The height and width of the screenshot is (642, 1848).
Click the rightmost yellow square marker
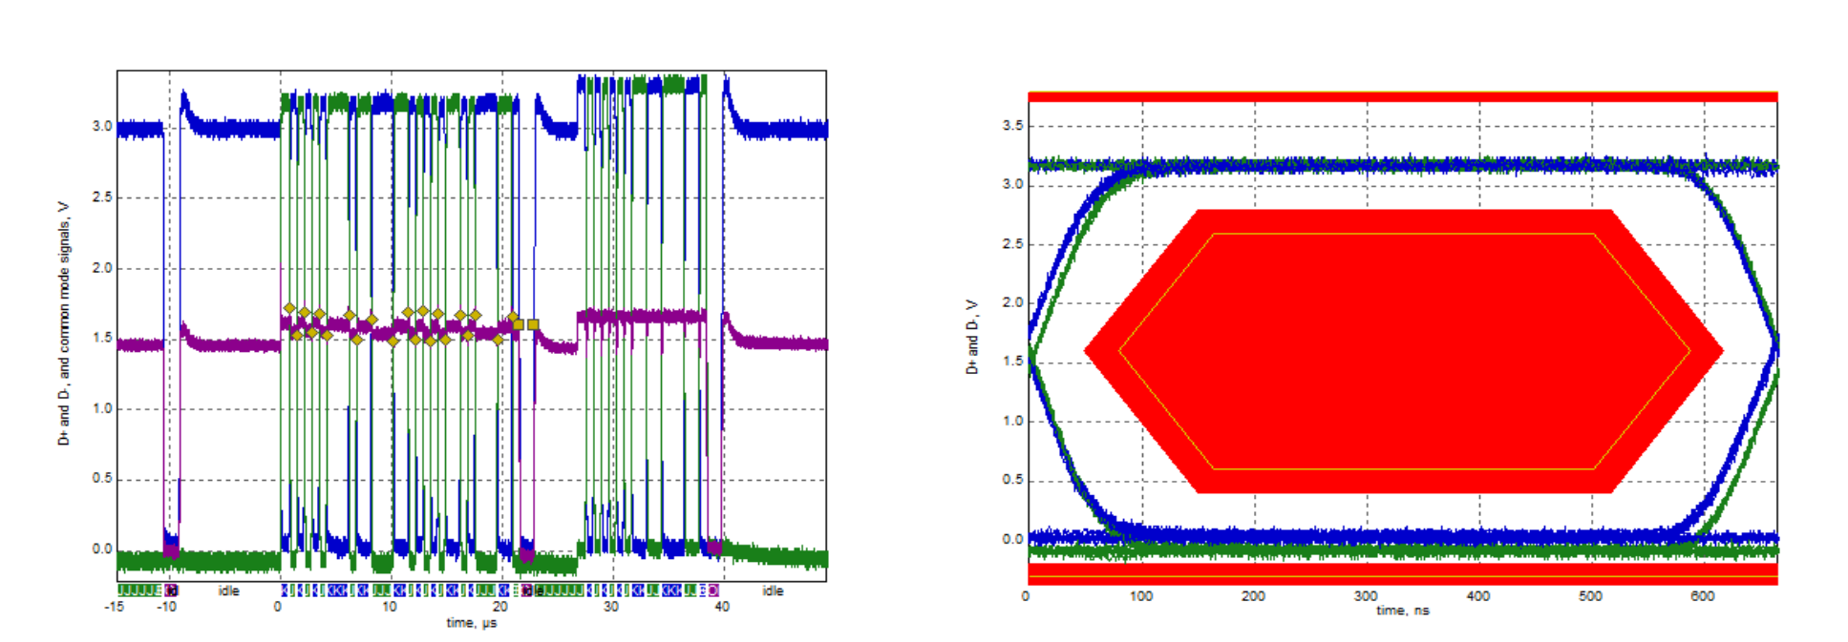(533, 325)
